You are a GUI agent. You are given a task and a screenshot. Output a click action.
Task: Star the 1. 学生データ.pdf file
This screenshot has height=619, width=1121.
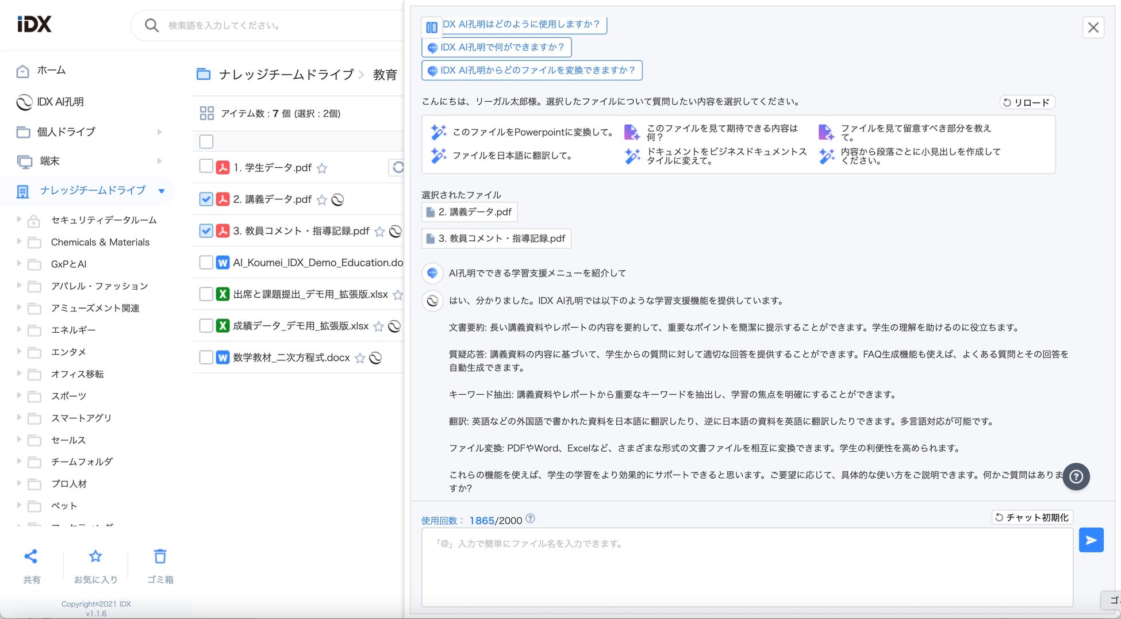[322, 168]
